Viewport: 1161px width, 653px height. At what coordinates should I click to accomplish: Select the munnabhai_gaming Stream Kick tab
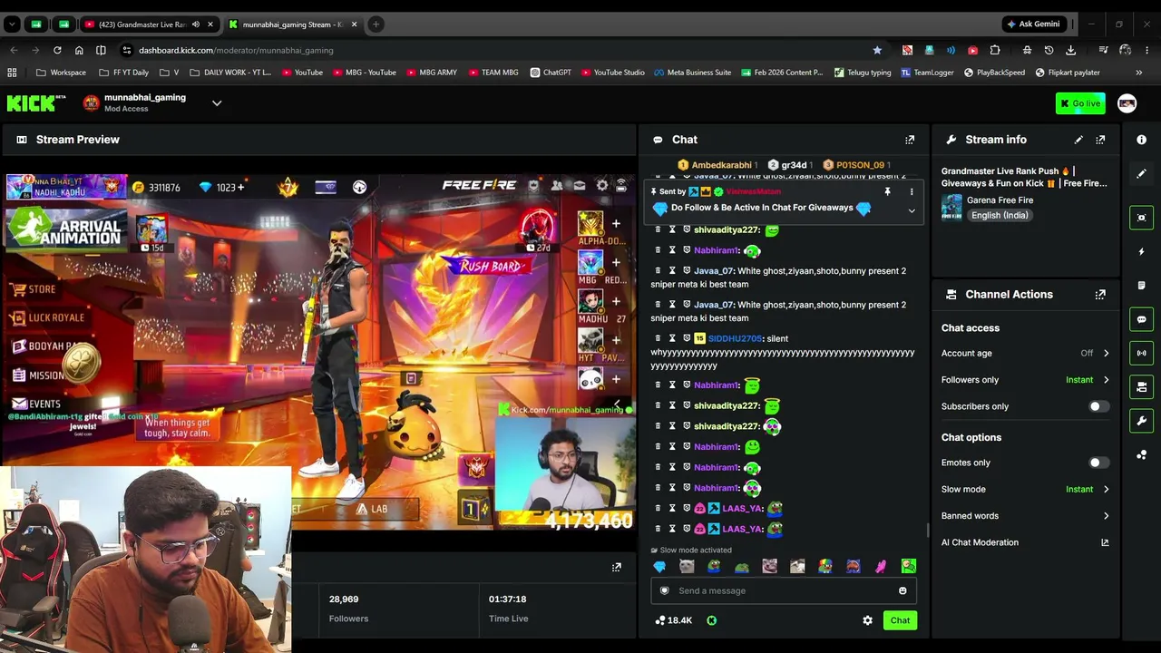pos(291,24)
